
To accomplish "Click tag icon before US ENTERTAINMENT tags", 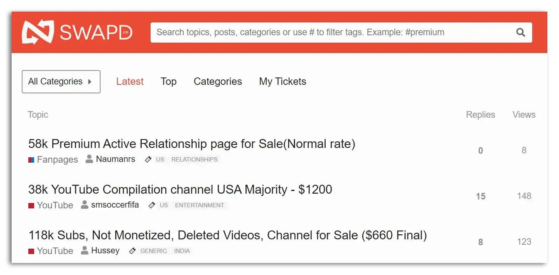I will (152, 205).
